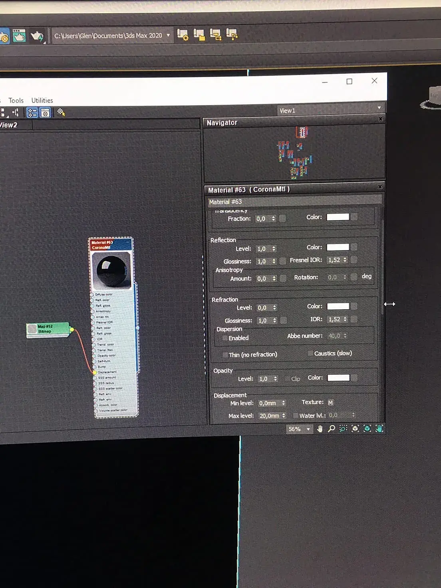The image size is (441, 588).
Task: Click the map slot beside Anisotropy Amount
Action: click(283, 278)
